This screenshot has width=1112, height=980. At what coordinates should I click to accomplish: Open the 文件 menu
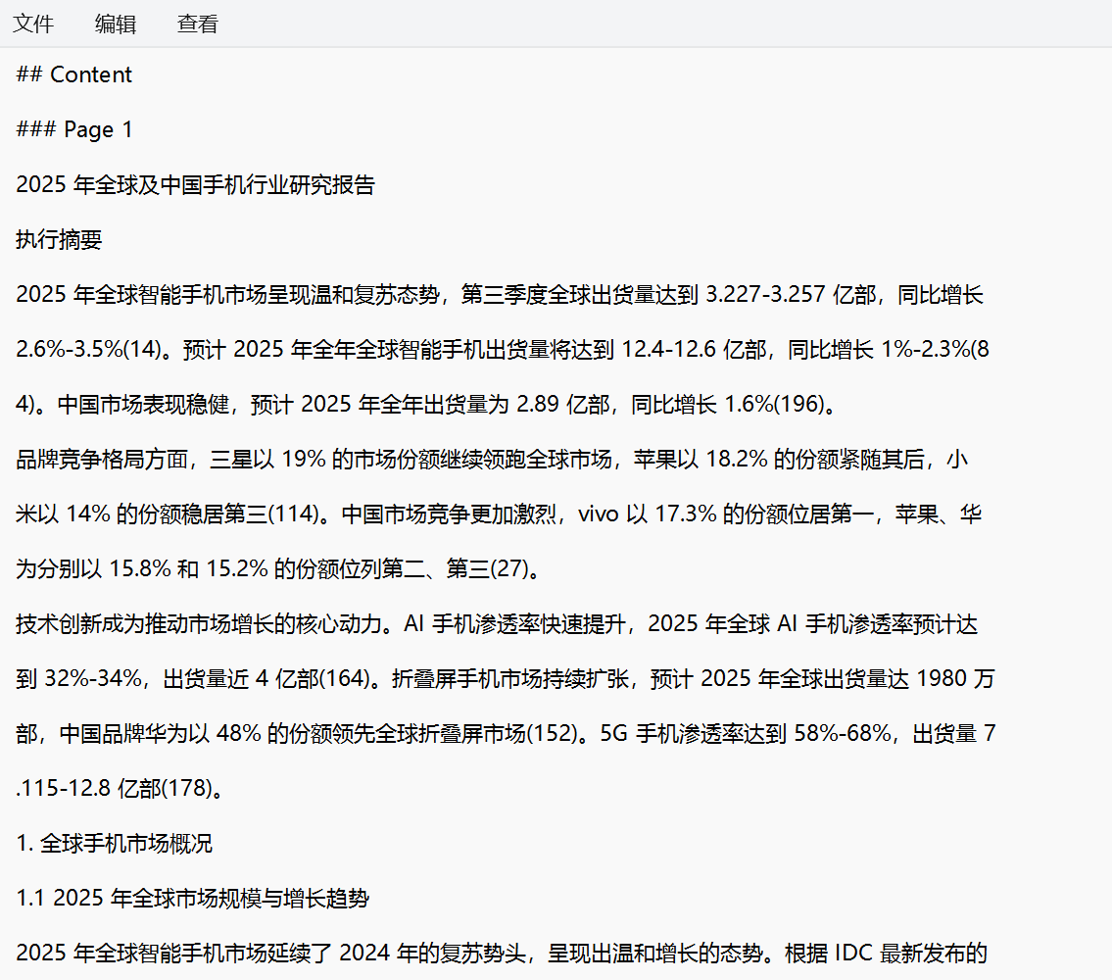tap(33, 24)
